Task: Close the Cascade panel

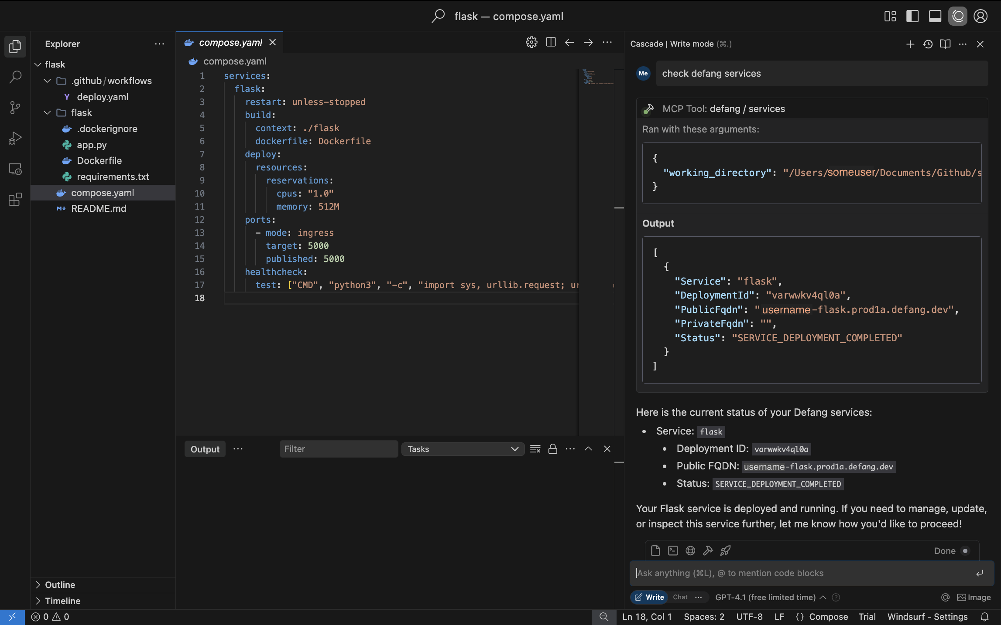Action: point(980,44)
